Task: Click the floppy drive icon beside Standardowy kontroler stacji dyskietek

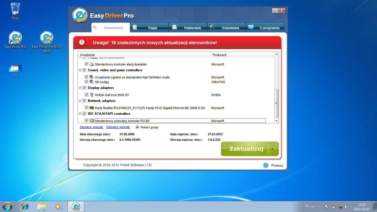Action: coord(92,64)
